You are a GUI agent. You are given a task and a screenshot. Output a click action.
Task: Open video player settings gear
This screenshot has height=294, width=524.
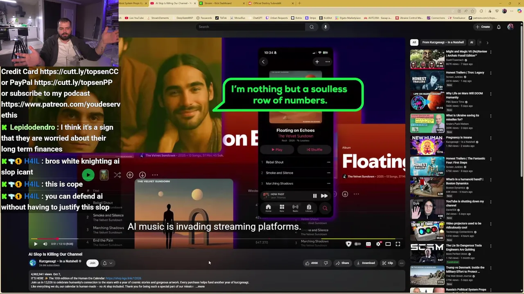378,244
